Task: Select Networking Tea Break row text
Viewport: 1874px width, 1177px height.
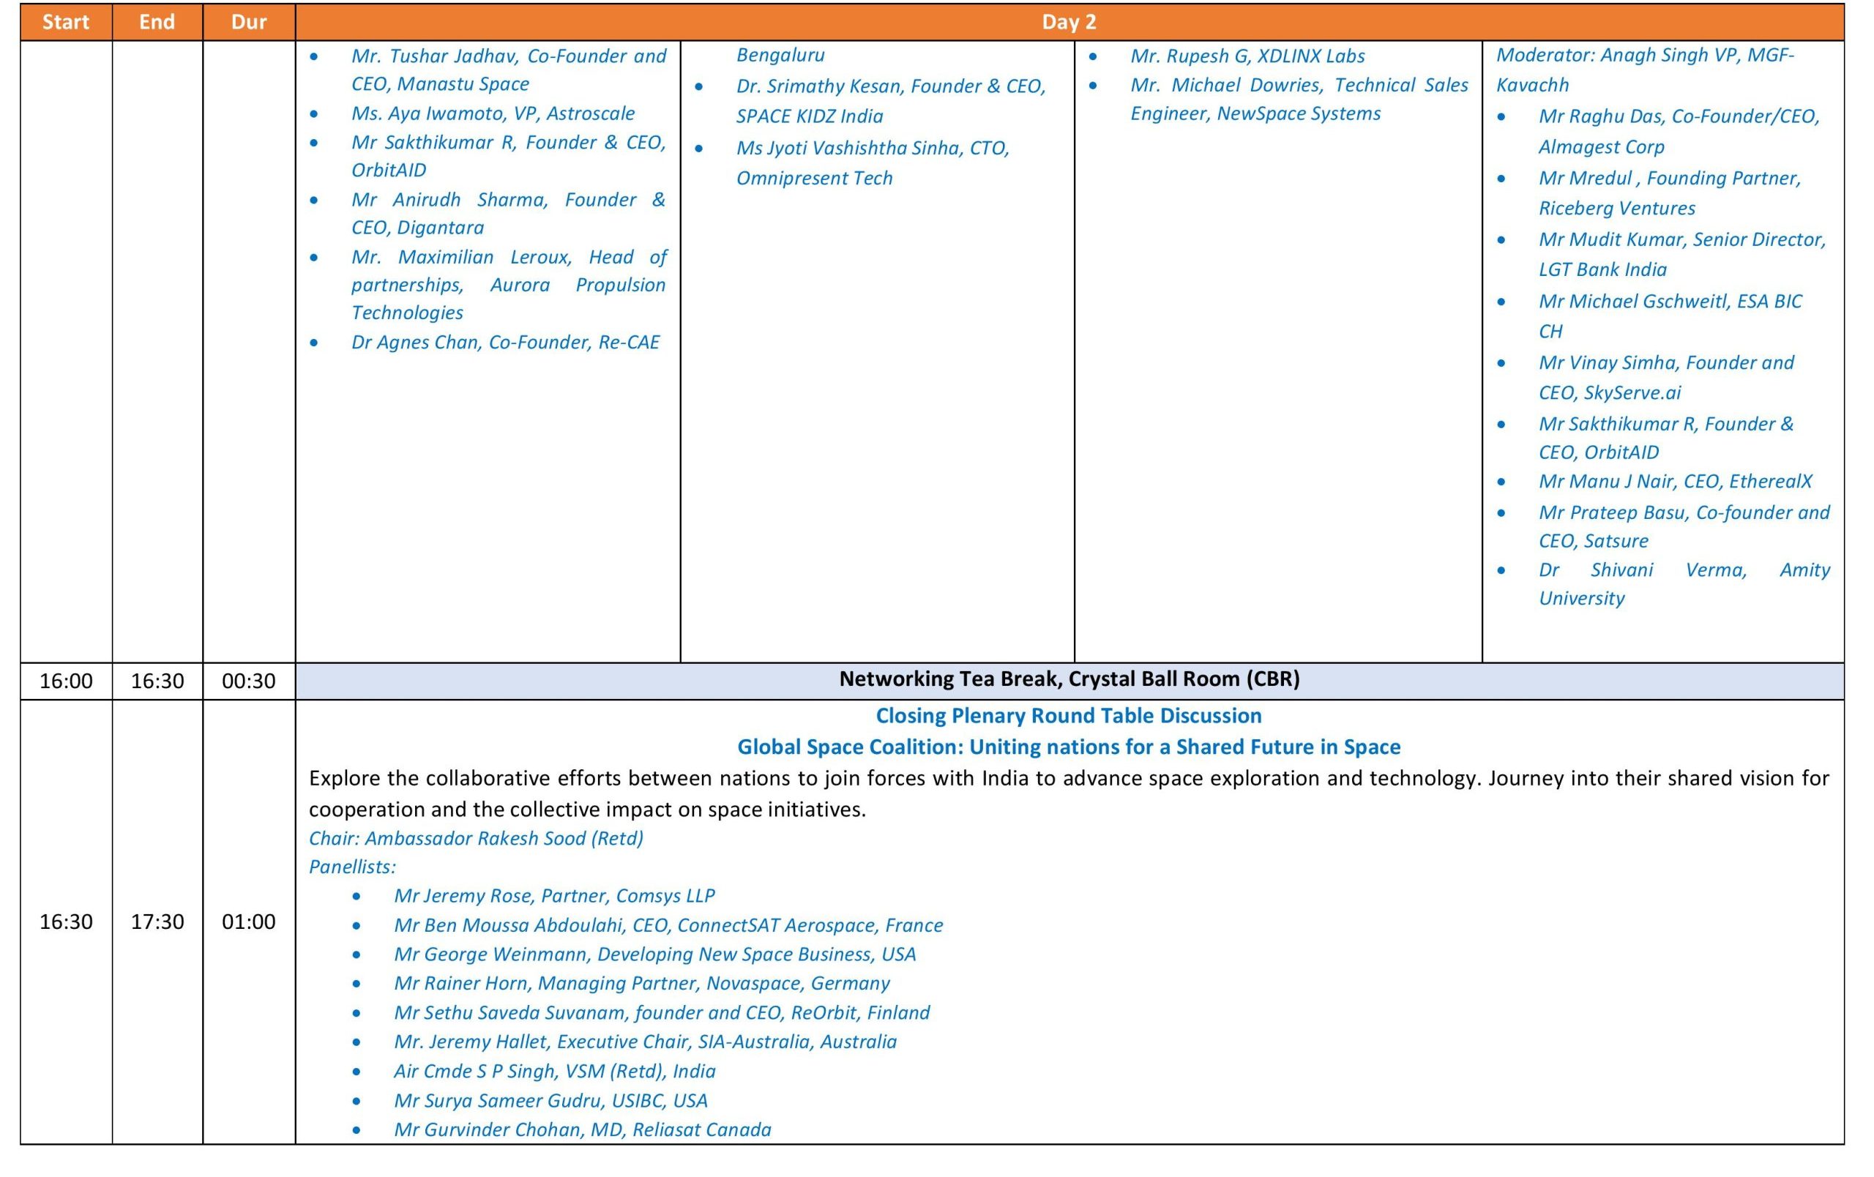Action: pos(1069,679)
